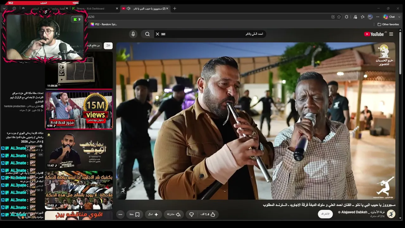Open the YouTube voice search microphone
This screenshot has height=228, width=405.
pos(133,34)
